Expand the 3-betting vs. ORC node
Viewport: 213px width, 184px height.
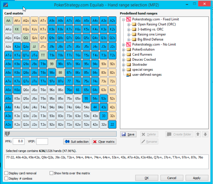129,29
